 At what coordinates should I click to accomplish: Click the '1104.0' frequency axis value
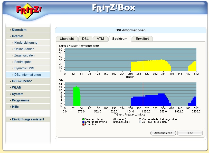coord(130,111)
